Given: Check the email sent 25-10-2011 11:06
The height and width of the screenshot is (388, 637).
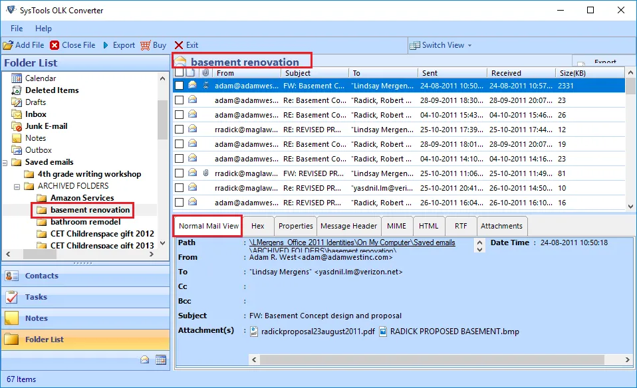Looking at the screenshot, I should 179,173.
